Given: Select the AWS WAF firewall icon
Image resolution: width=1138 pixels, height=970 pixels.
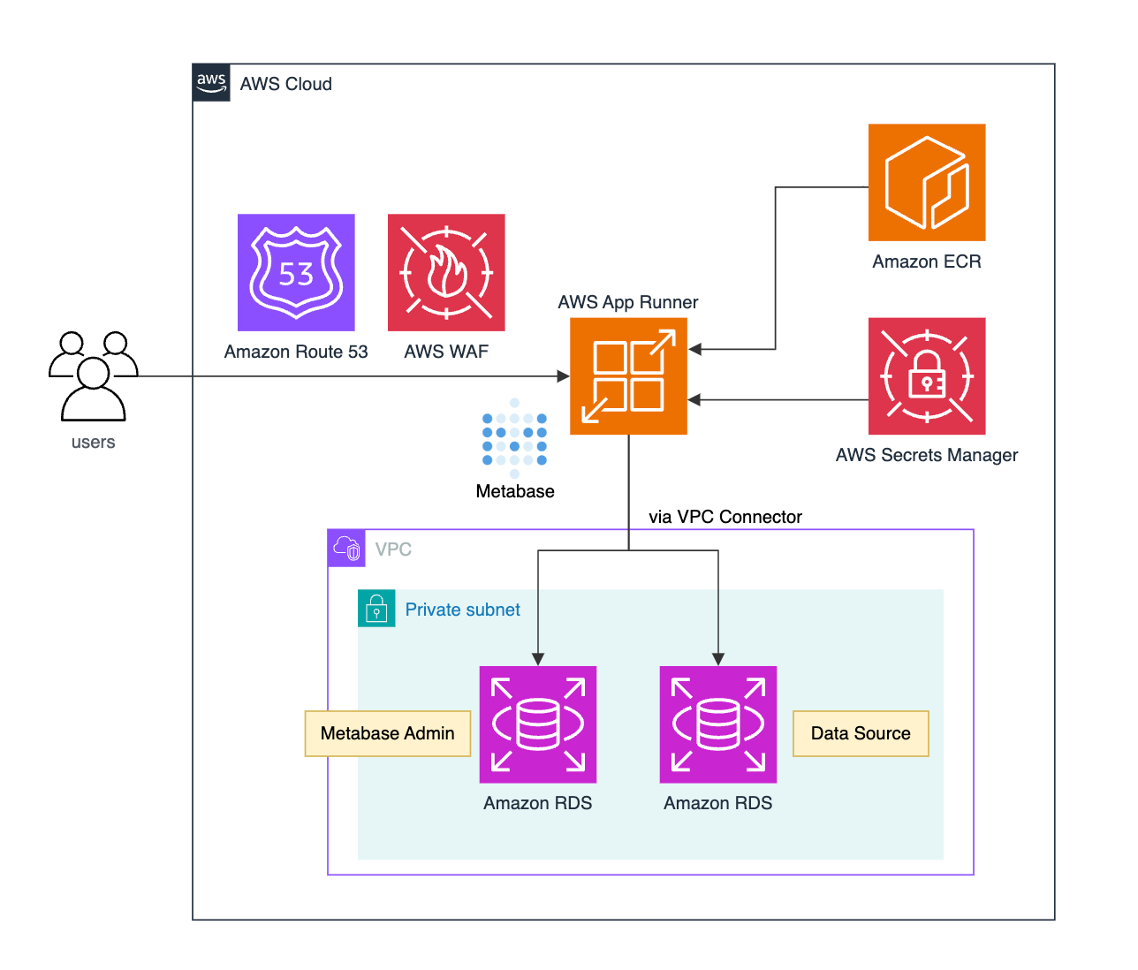Looking at the screenshot, I should 446,272.
